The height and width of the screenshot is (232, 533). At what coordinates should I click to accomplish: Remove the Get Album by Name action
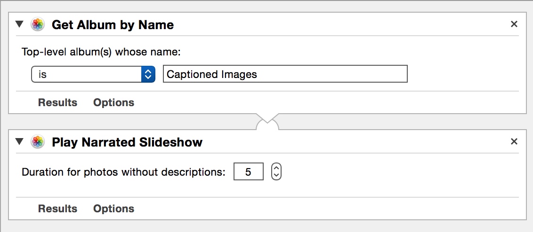(514, 24)
